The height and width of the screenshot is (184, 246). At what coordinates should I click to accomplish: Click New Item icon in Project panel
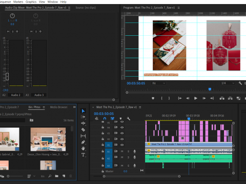pyautogui.click(x=64, y=176)
